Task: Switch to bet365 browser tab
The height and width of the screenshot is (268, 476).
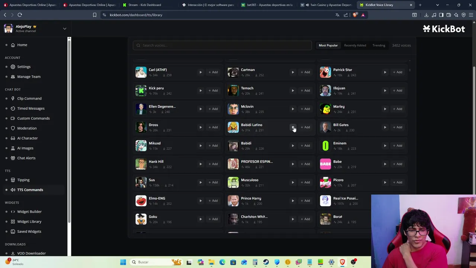Action: [268, 5]
